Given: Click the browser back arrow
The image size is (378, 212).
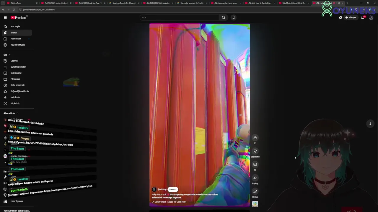Looking at the screenshot, I should 3,9.
